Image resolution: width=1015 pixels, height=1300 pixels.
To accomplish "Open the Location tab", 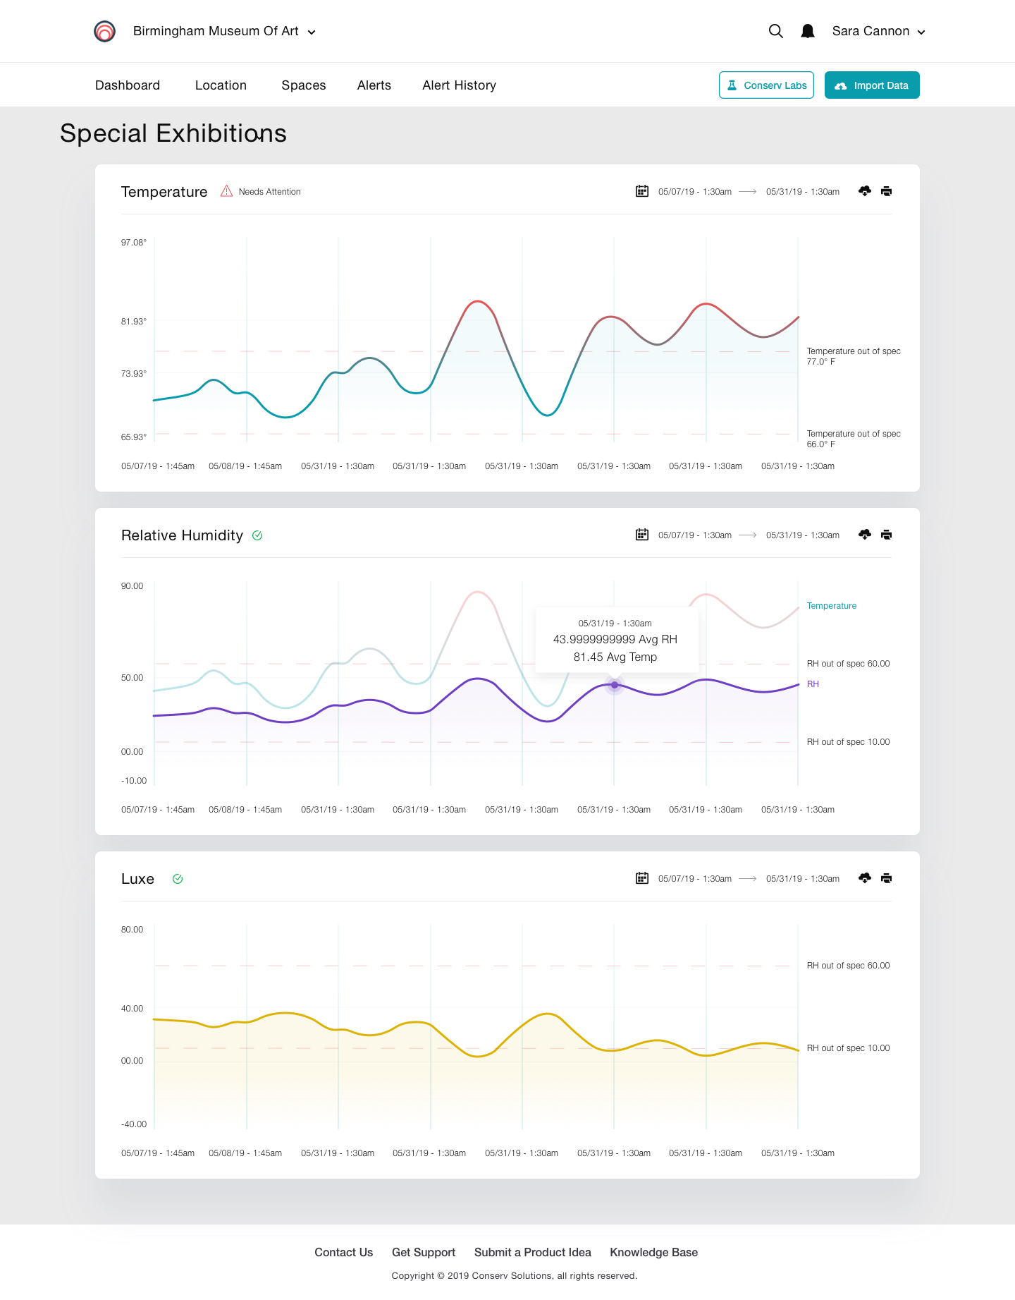I will pos(221,85).
